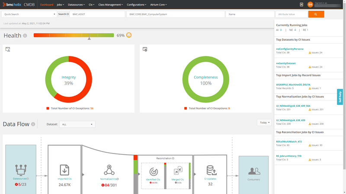
Task: Open the Quick Search dropdown
Action: pyautogui.click(x=29, y=14)
